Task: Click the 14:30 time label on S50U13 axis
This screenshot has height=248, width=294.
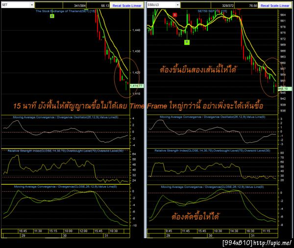Action: coord(234,231)
